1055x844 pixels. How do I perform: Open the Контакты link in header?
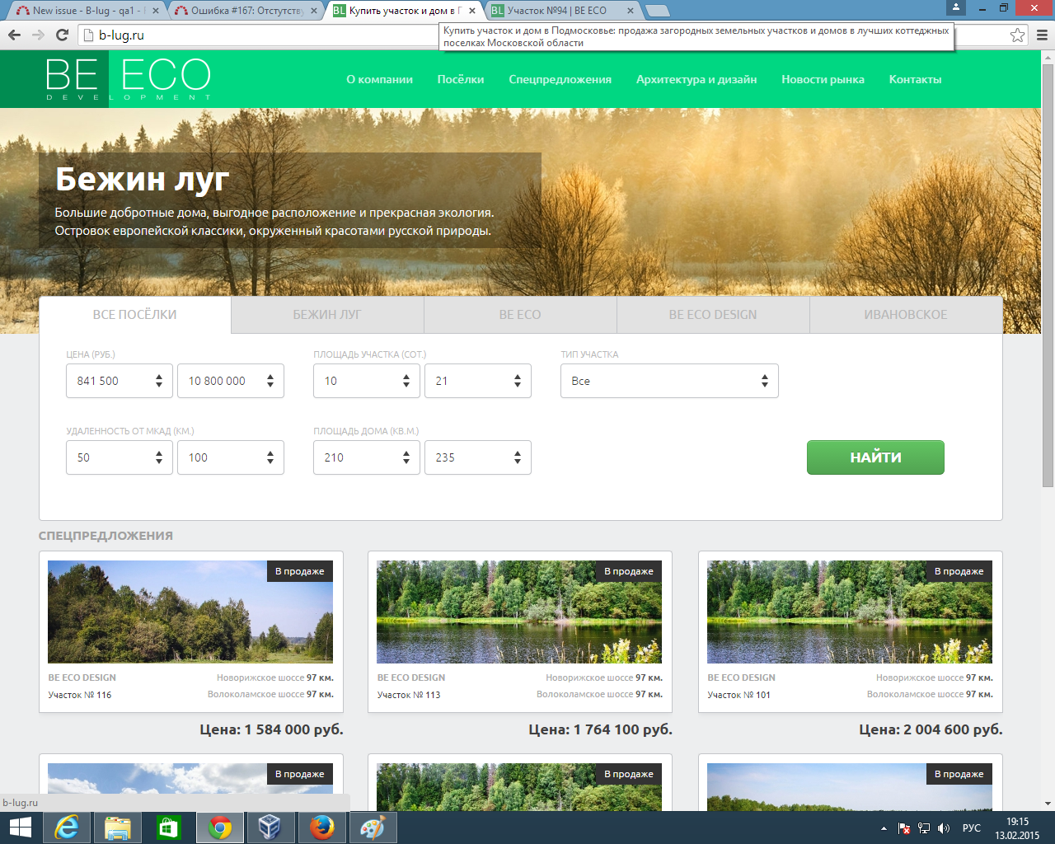click(915, 79)
